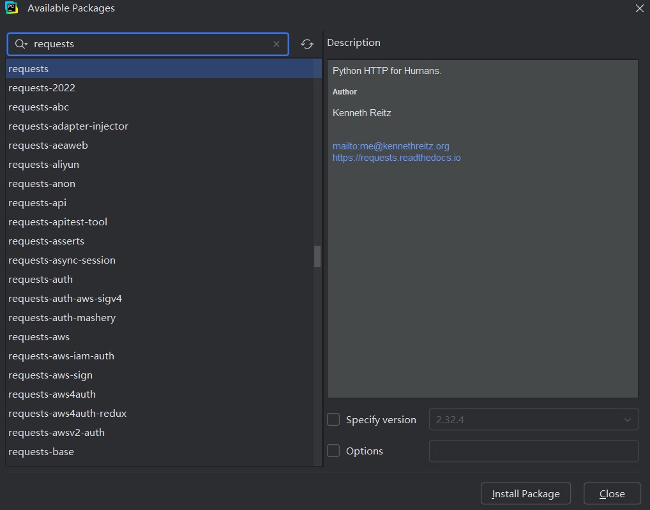Close the Available Packages window
The image size is (650, 510).
[x=639, y=9]
